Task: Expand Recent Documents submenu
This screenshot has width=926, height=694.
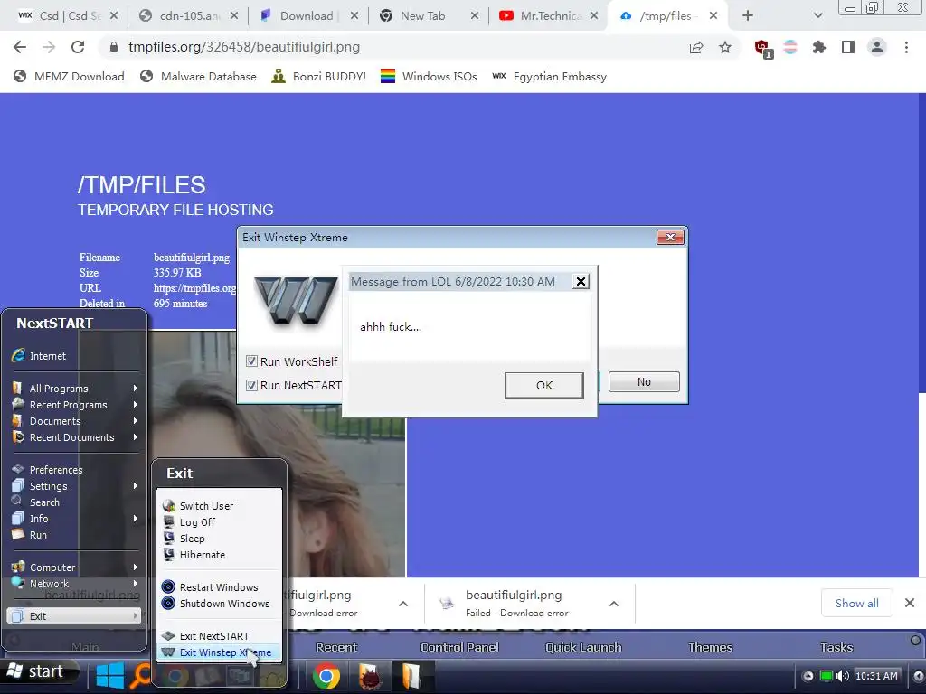Action: click(x=76, y=437)
